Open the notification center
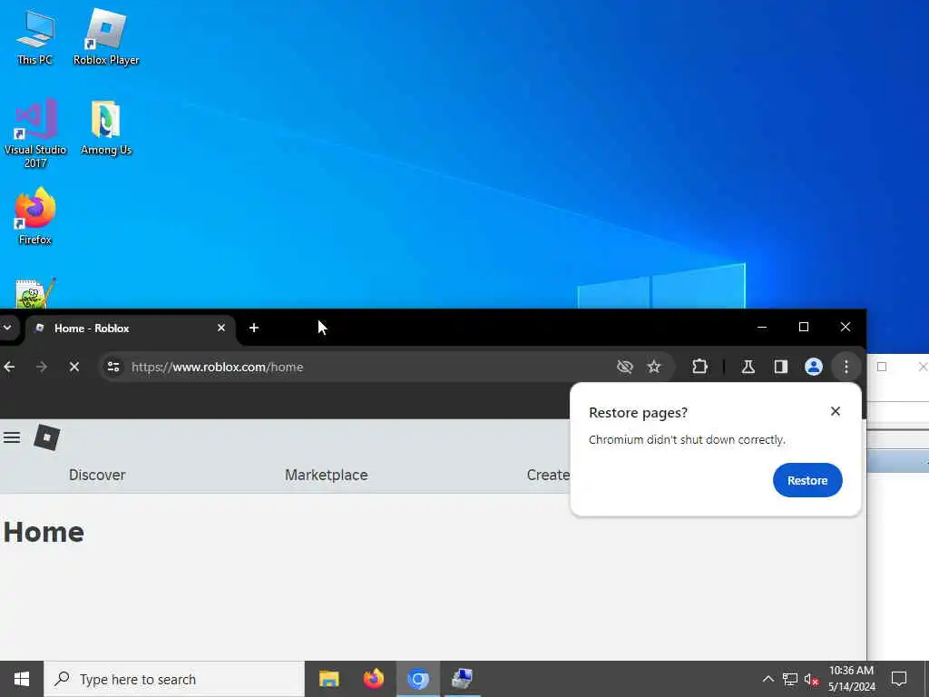The width and height of the screenshot is (929, 697). (x=899, y=679)
